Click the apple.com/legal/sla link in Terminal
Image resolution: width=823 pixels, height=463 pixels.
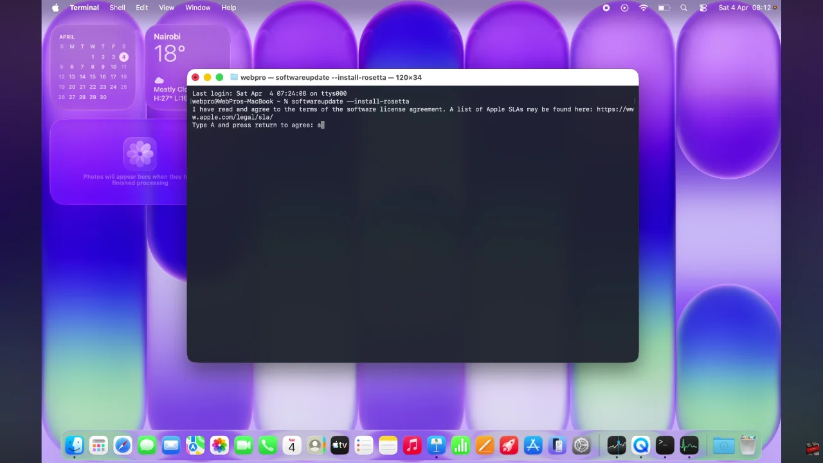click(x=231, y=117)
